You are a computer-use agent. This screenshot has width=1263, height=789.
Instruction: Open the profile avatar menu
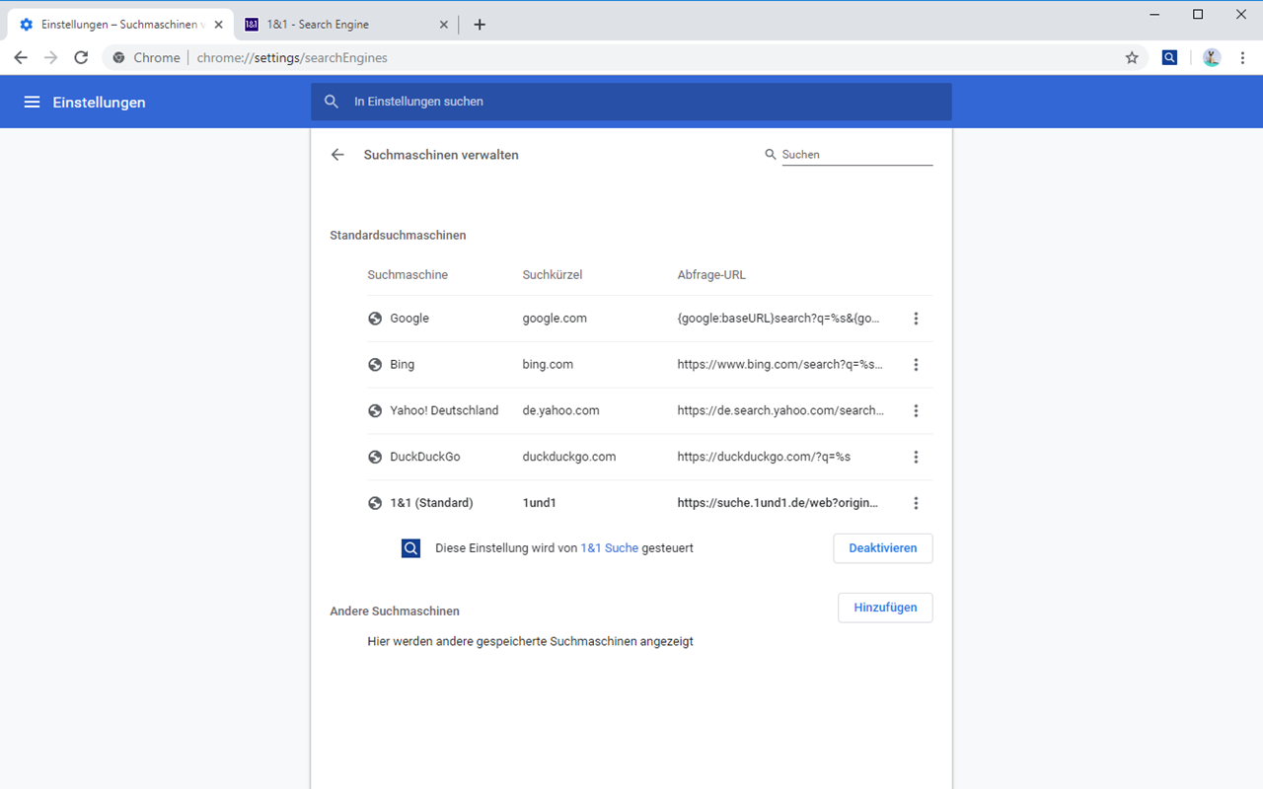click(1212, 57)
